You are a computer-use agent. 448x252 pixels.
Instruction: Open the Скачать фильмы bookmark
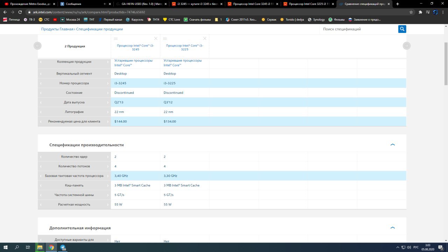[197, 20]
